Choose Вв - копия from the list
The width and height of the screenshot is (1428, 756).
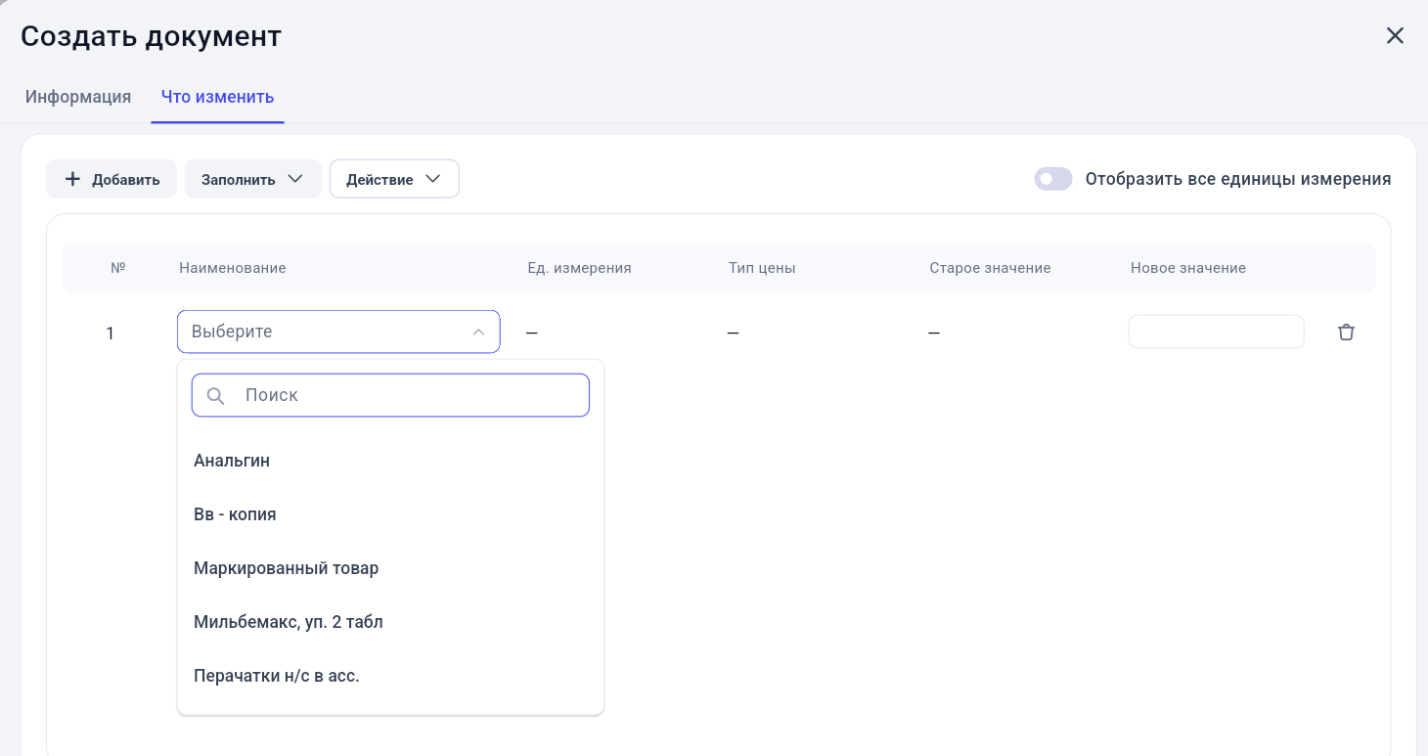(390, 514)
